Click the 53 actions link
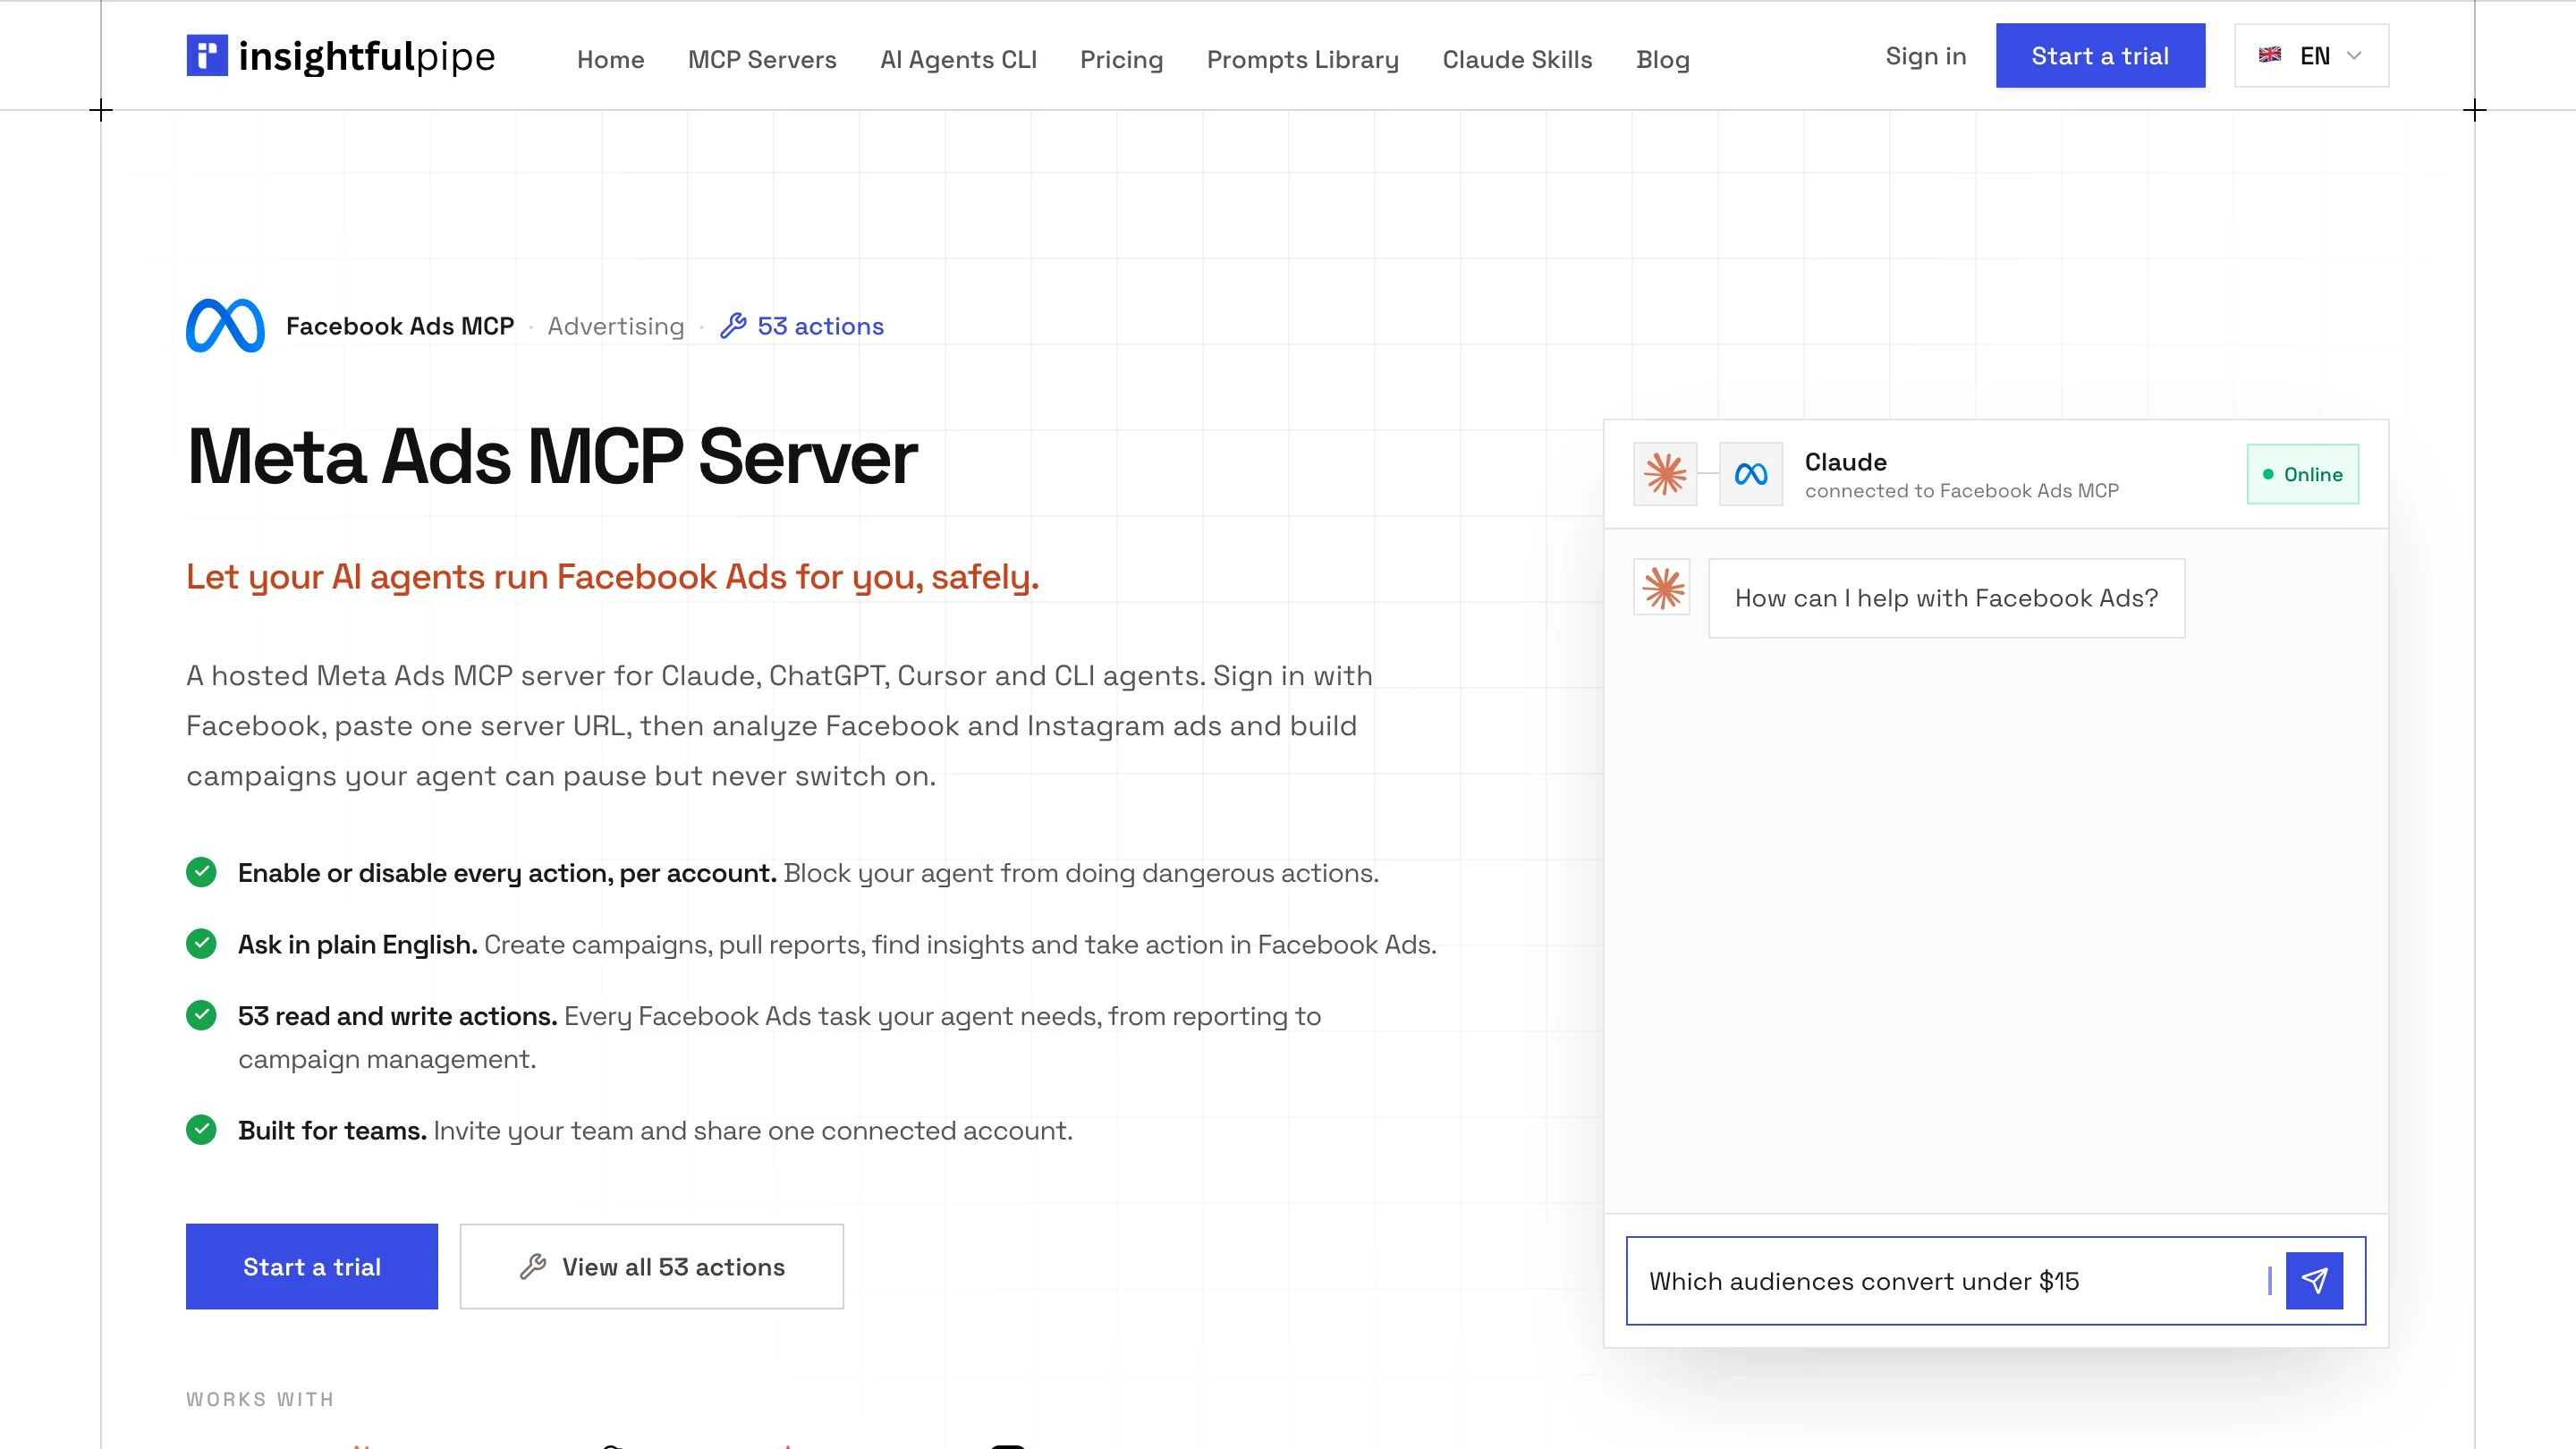Viewport: 2576px width, 1449px height. pyautogui.click(x=802, y=326)
